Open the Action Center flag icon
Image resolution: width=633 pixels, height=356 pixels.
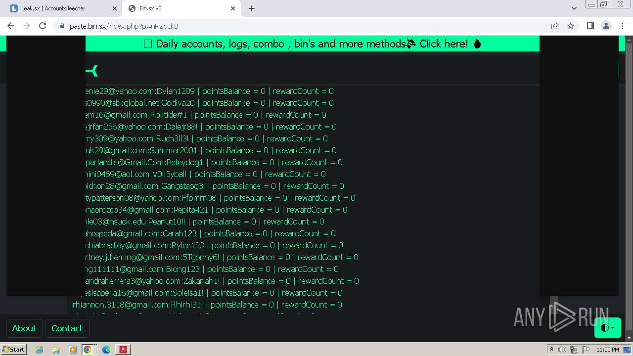tap(585, 350)
